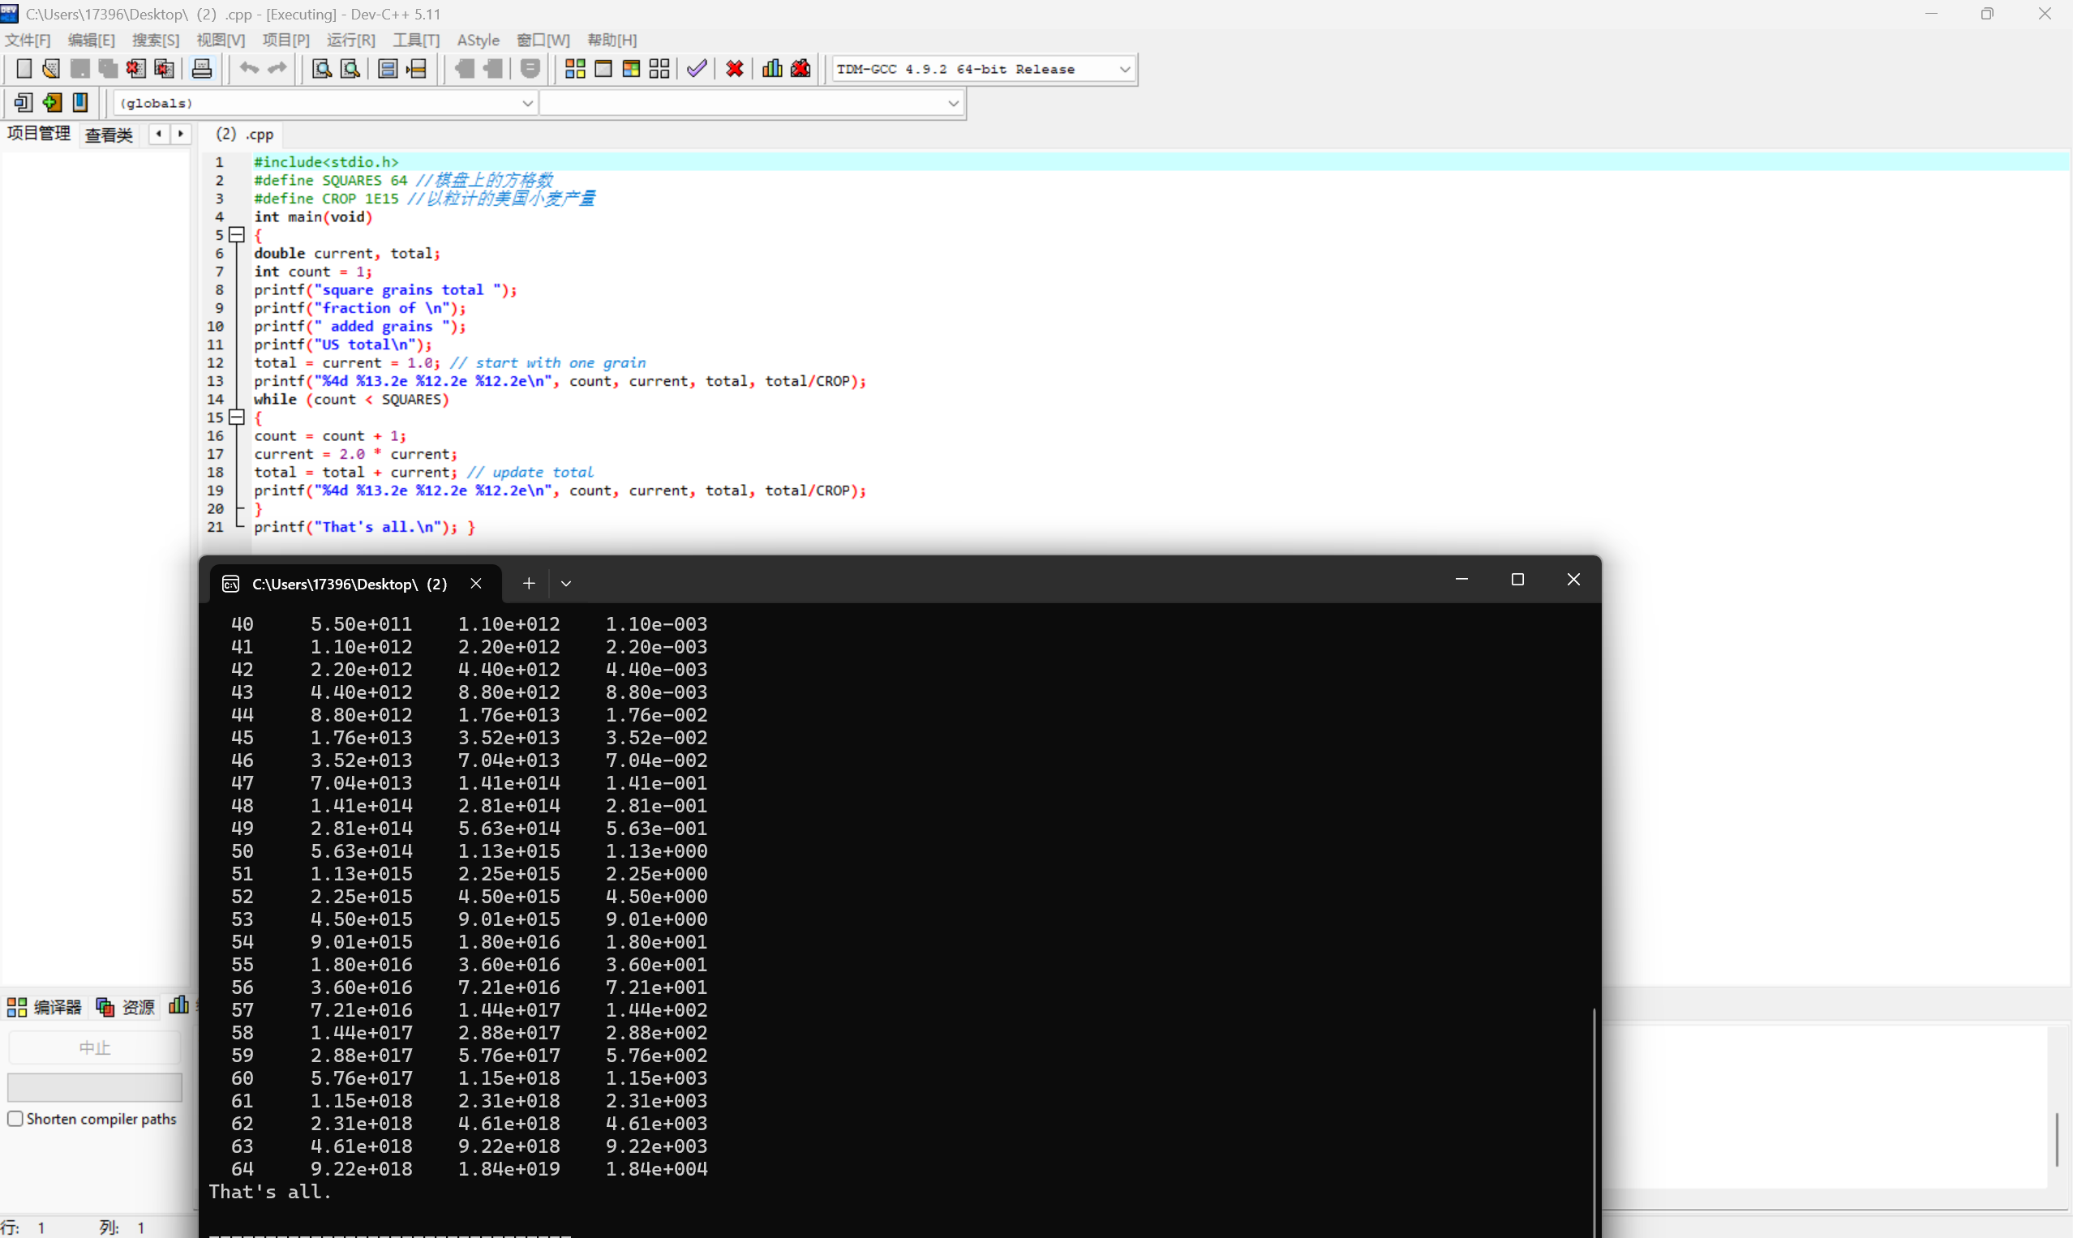Open the TDM-GCC compiler selection dropdown
The image size is (2073, 1238).
click(x=1124, y=69)
